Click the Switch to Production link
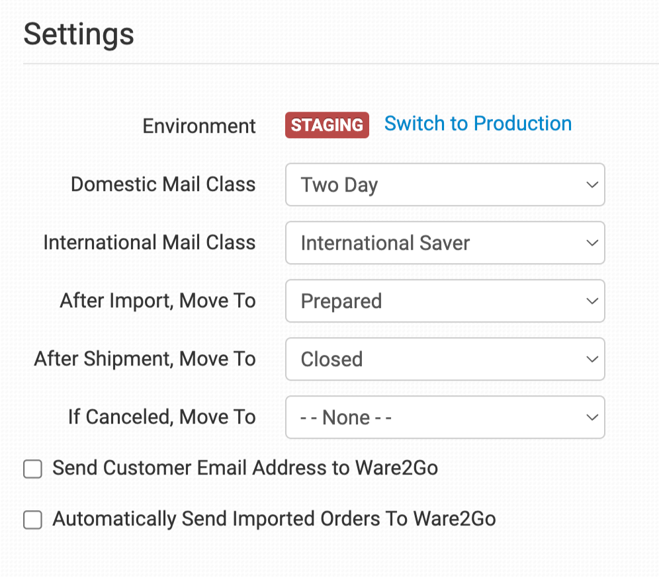The image size is (659, 577). tap(478, 124)
